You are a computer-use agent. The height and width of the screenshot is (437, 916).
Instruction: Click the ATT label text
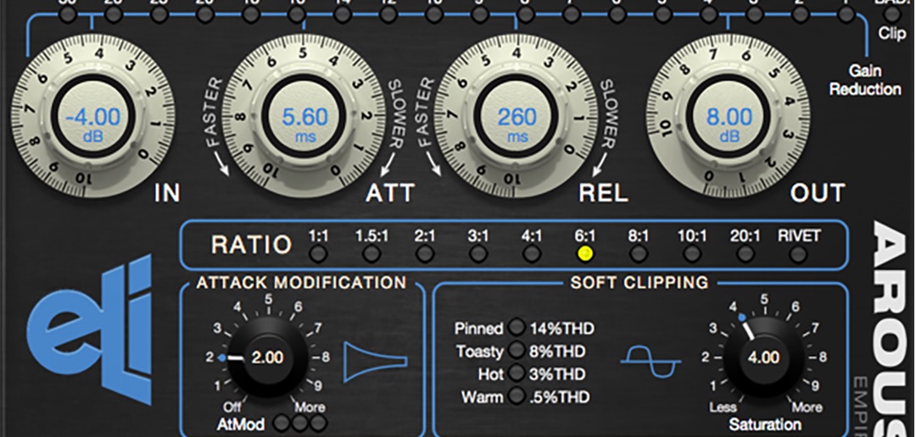coord(390,193)
